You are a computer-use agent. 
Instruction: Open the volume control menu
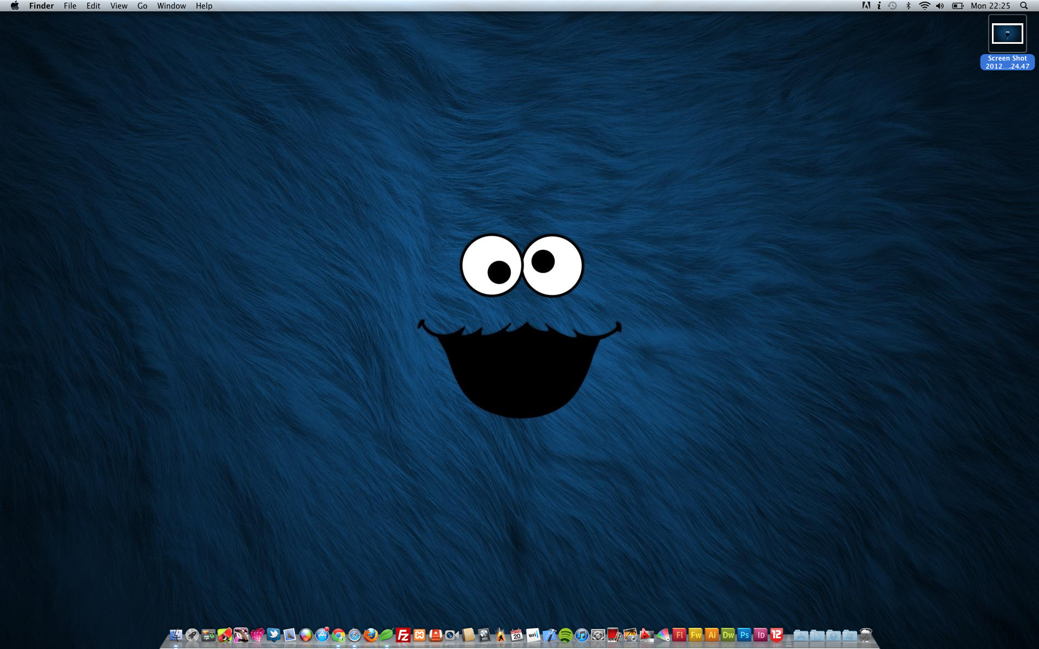click(x=940, y=5)
